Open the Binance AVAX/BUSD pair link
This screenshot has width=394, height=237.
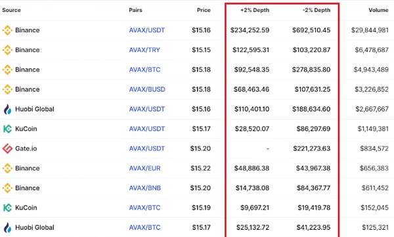pos(147,89)
